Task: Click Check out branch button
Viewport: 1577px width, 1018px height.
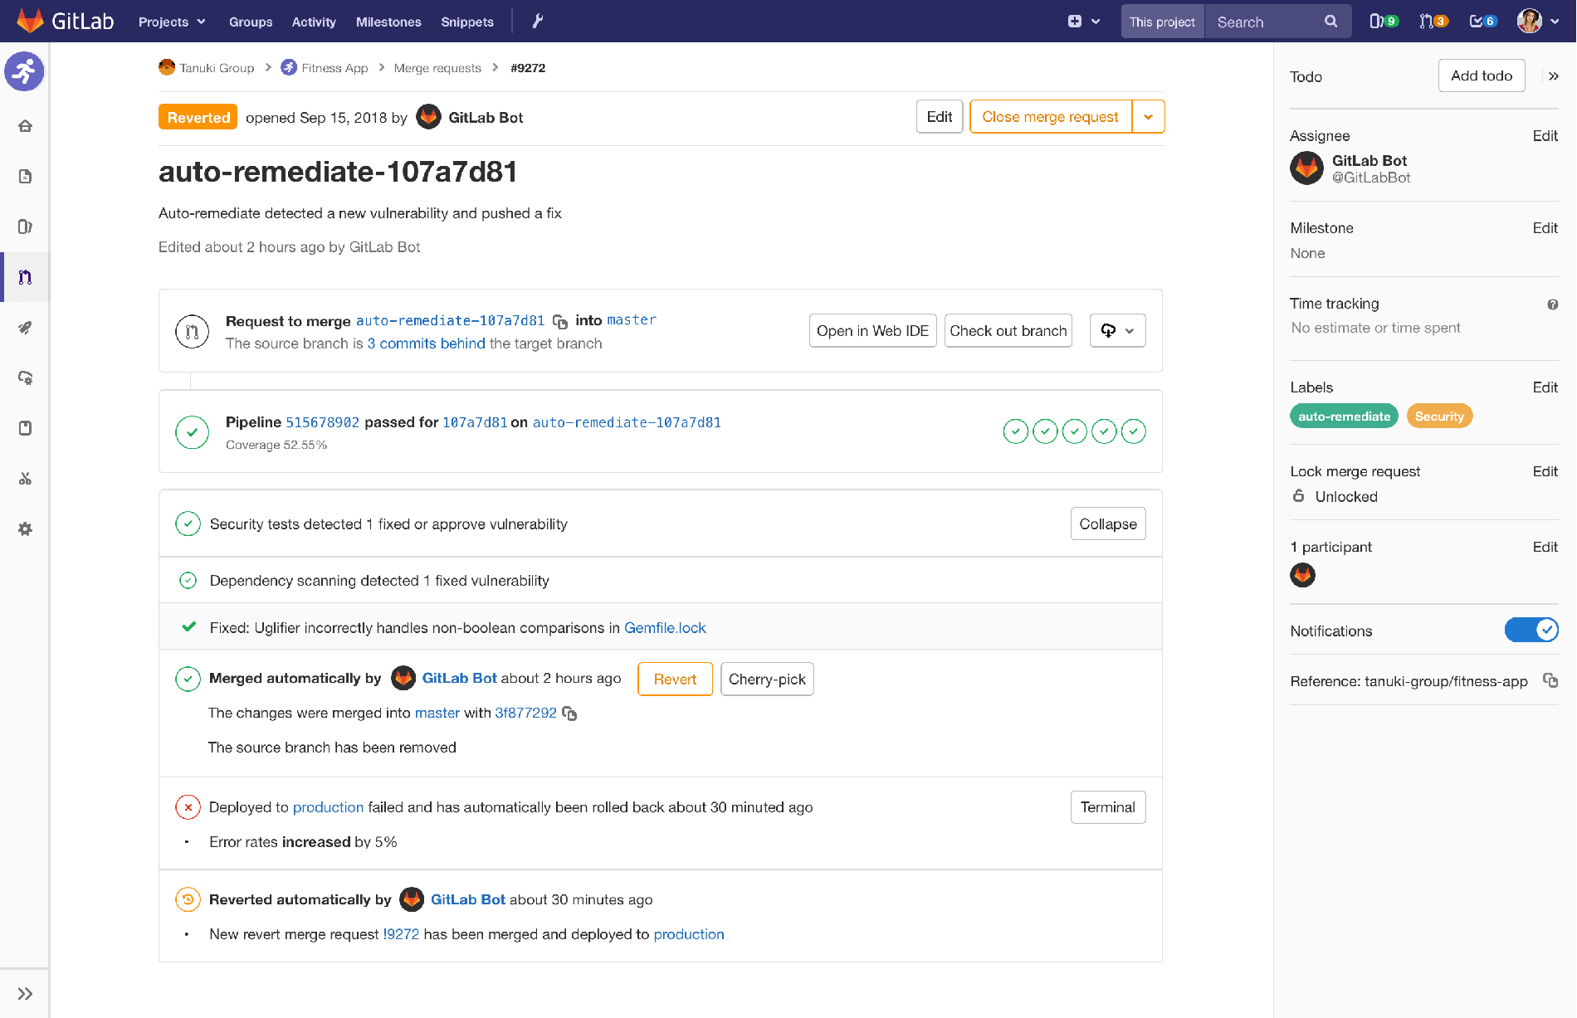Action: click(1008, 331)
